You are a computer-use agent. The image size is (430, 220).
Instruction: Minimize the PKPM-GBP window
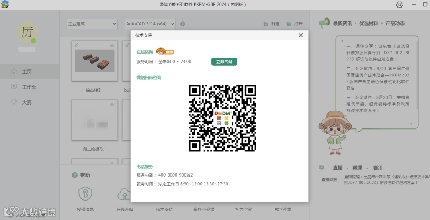[x=414, y=4]
